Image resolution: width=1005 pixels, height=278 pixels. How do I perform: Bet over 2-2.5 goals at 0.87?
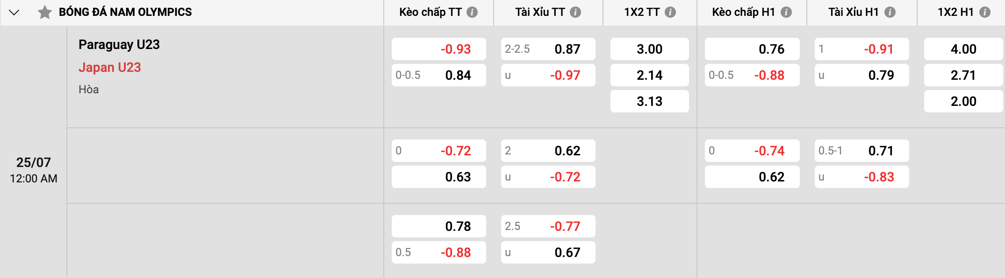[x=548, y=49]
